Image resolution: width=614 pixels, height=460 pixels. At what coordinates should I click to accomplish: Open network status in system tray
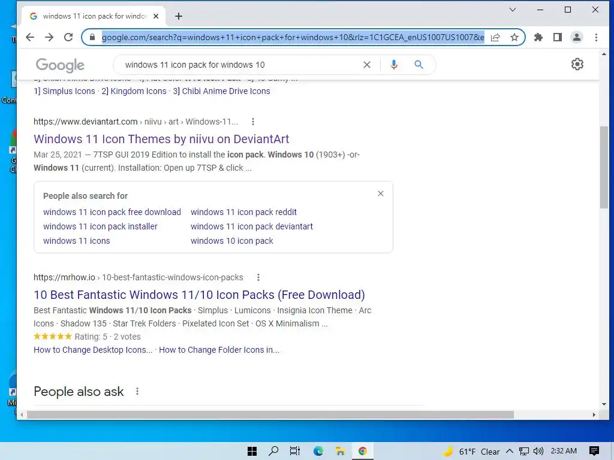coord(524,451)
